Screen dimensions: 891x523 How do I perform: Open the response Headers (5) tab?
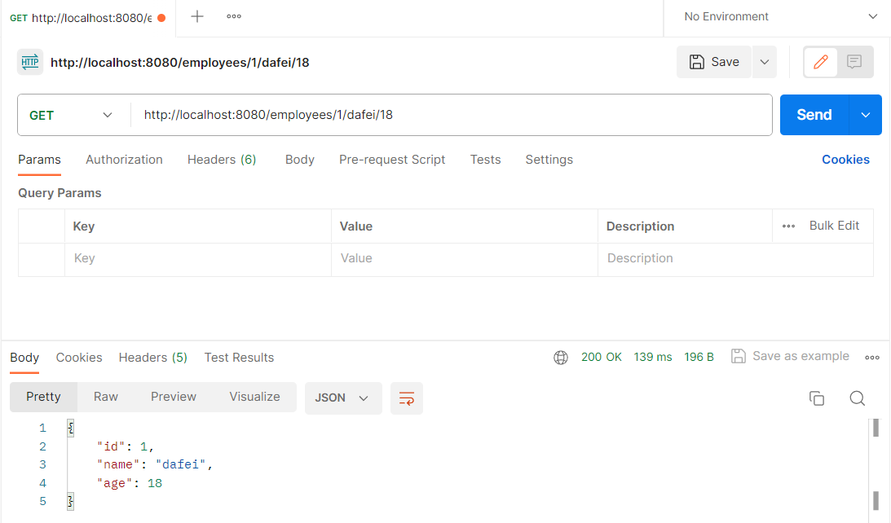(153, 358)
